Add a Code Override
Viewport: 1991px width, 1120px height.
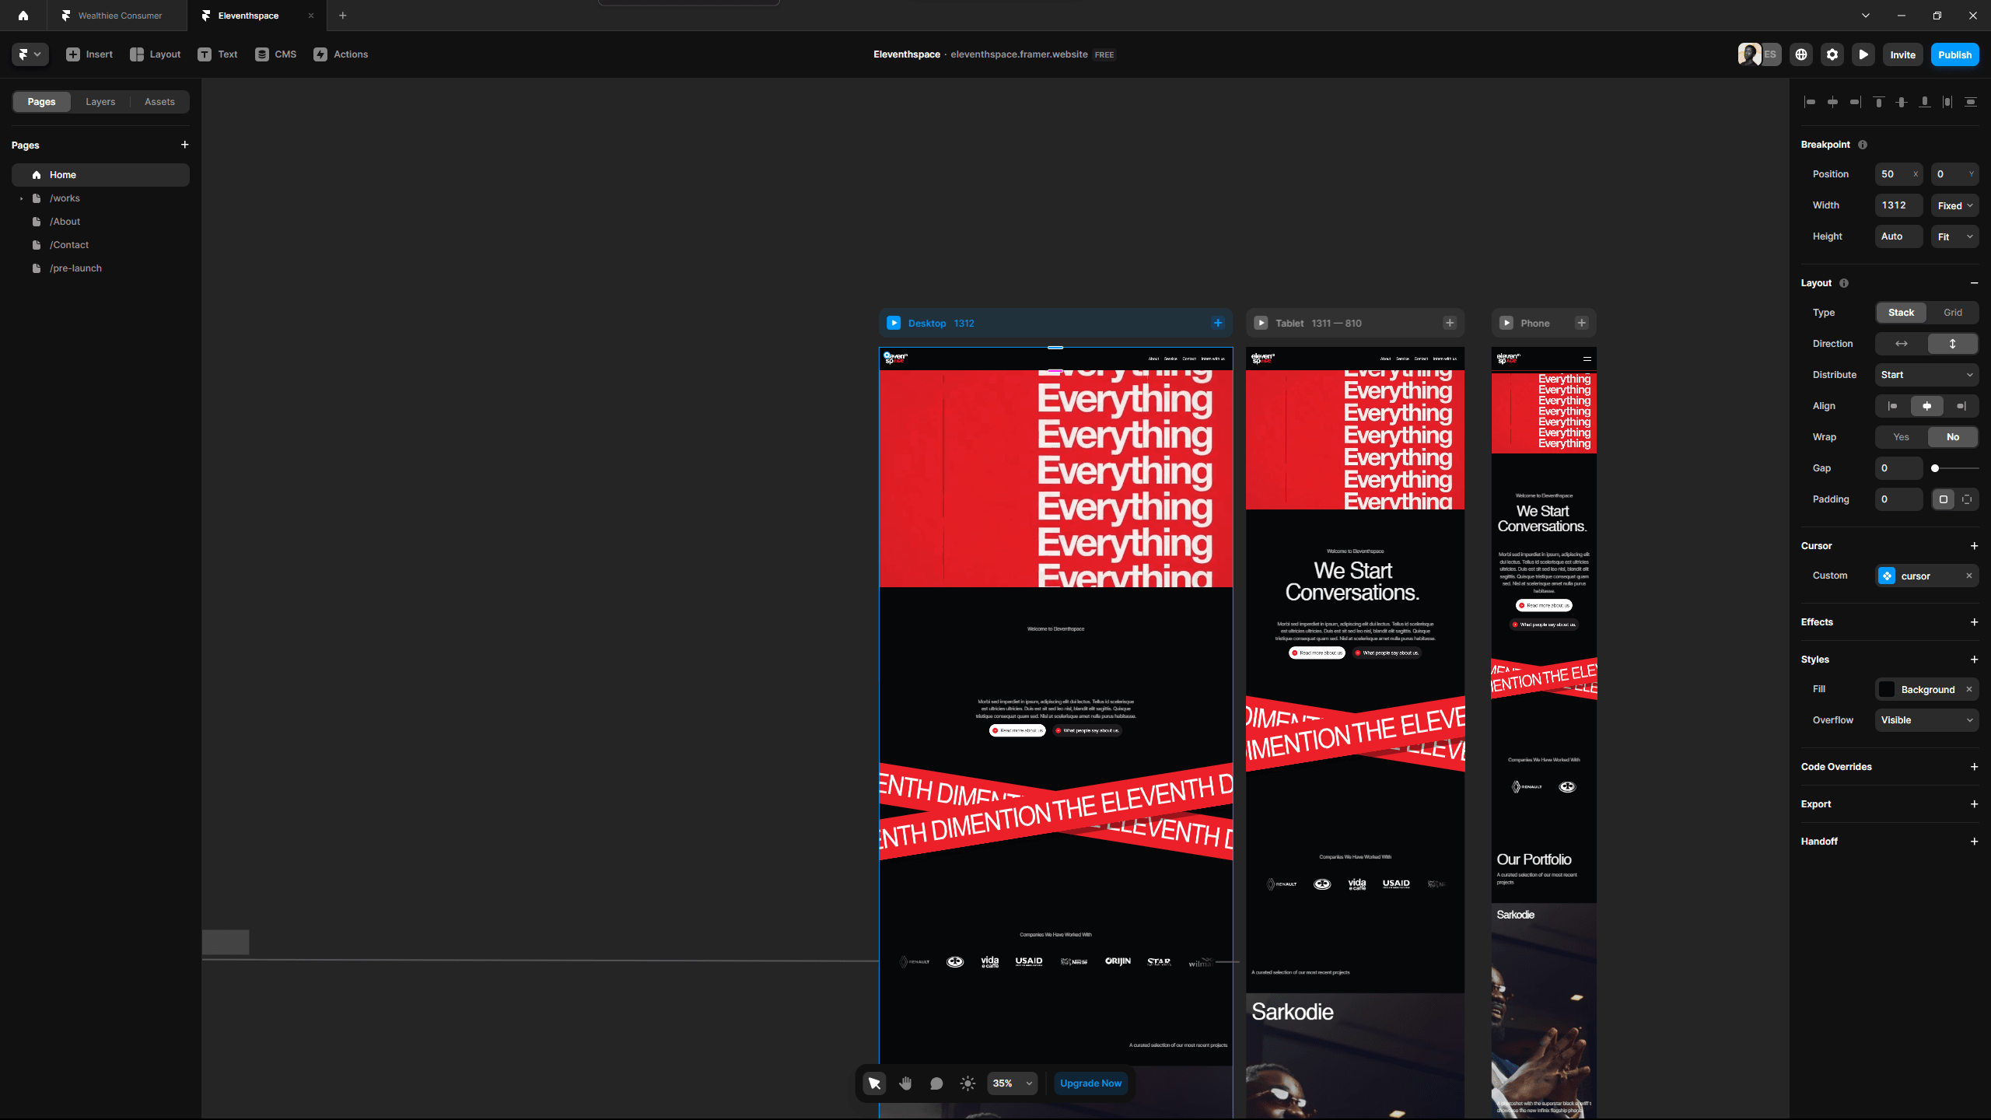tap(1974, 767)
